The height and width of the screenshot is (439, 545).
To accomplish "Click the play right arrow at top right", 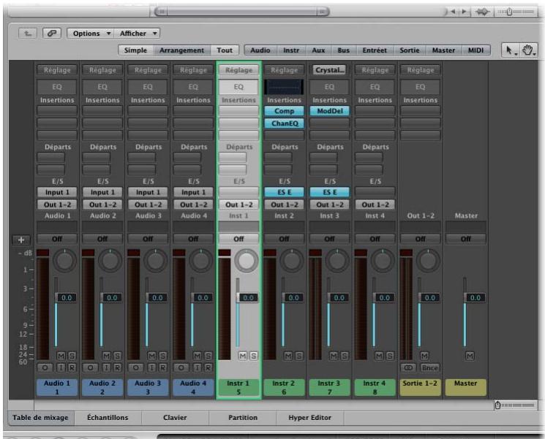I will [464, 12].
